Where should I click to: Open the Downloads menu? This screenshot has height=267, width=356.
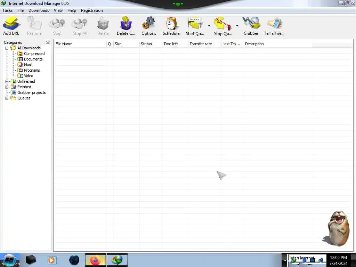39,10
